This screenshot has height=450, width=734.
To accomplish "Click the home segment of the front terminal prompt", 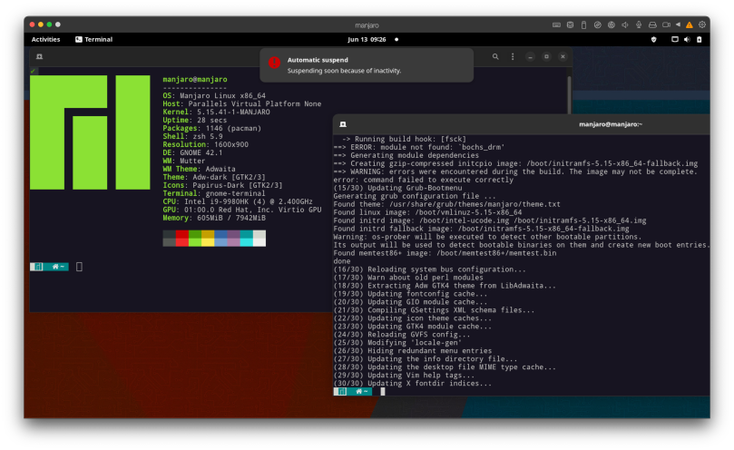I will pyautogui.click(x=360, y=391).
